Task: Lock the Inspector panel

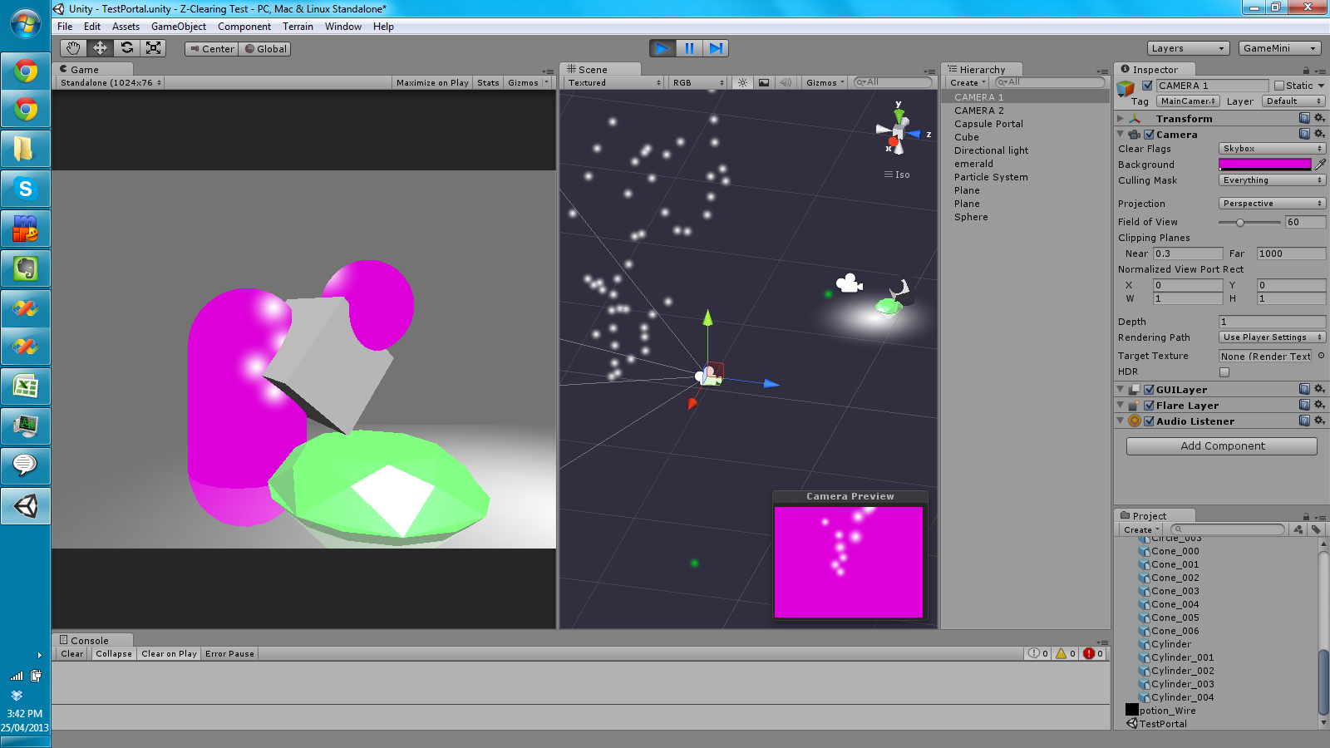Action: pyautogui.click(x=1306, y=71)
